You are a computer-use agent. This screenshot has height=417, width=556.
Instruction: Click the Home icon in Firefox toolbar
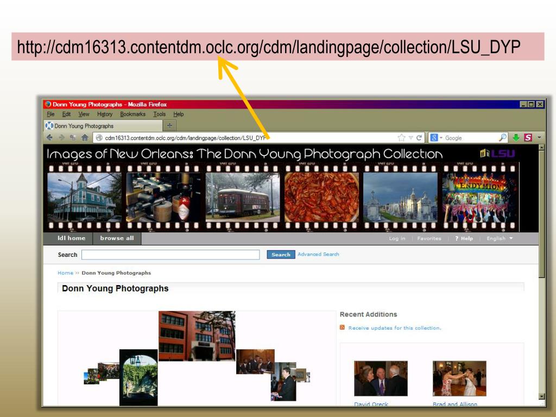tap(85, 137)
